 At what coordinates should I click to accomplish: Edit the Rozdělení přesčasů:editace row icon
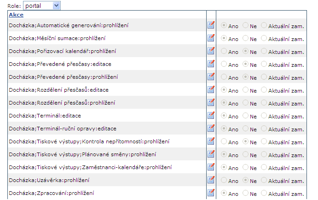click(x=211, y=89)
